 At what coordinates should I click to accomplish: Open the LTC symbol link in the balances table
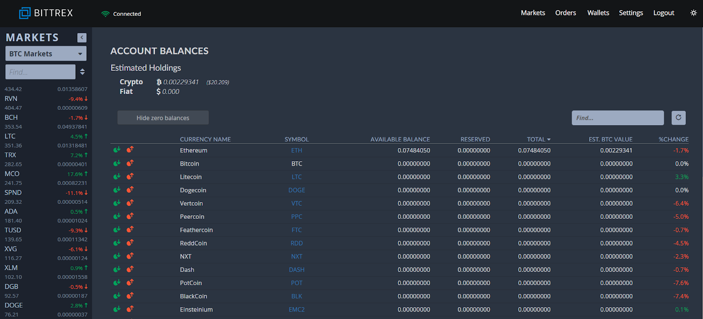click(297, 177)
